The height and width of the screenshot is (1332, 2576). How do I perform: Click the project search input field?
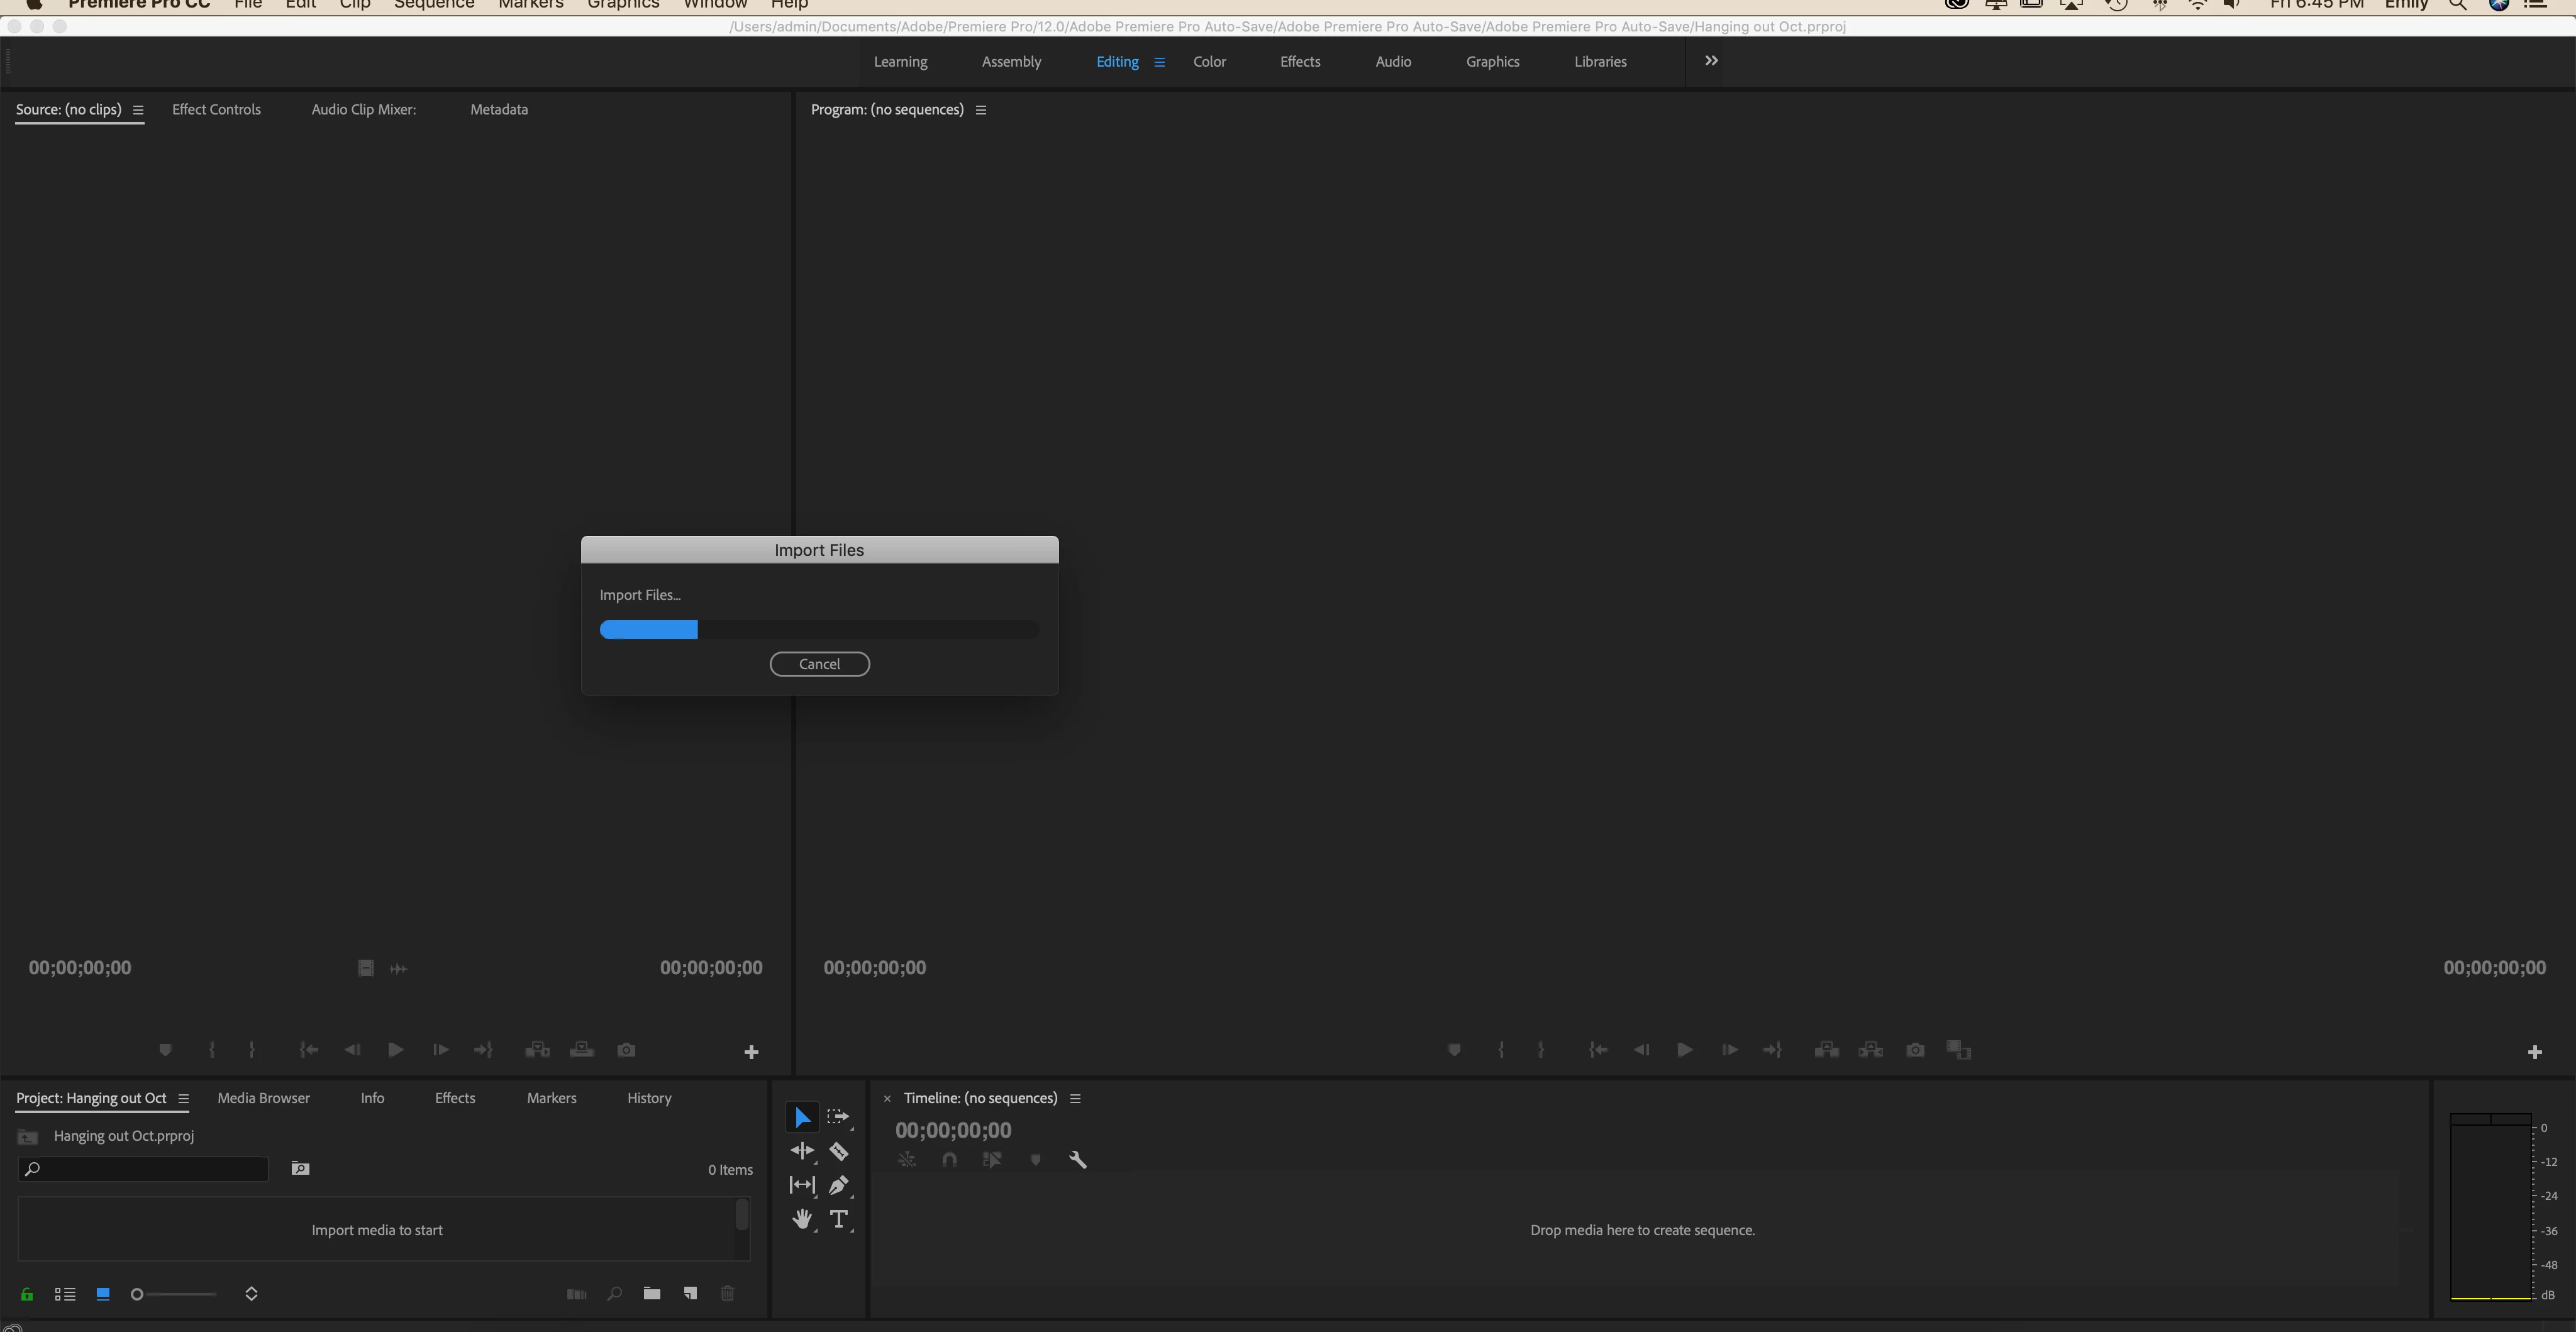click(150, 1169)
